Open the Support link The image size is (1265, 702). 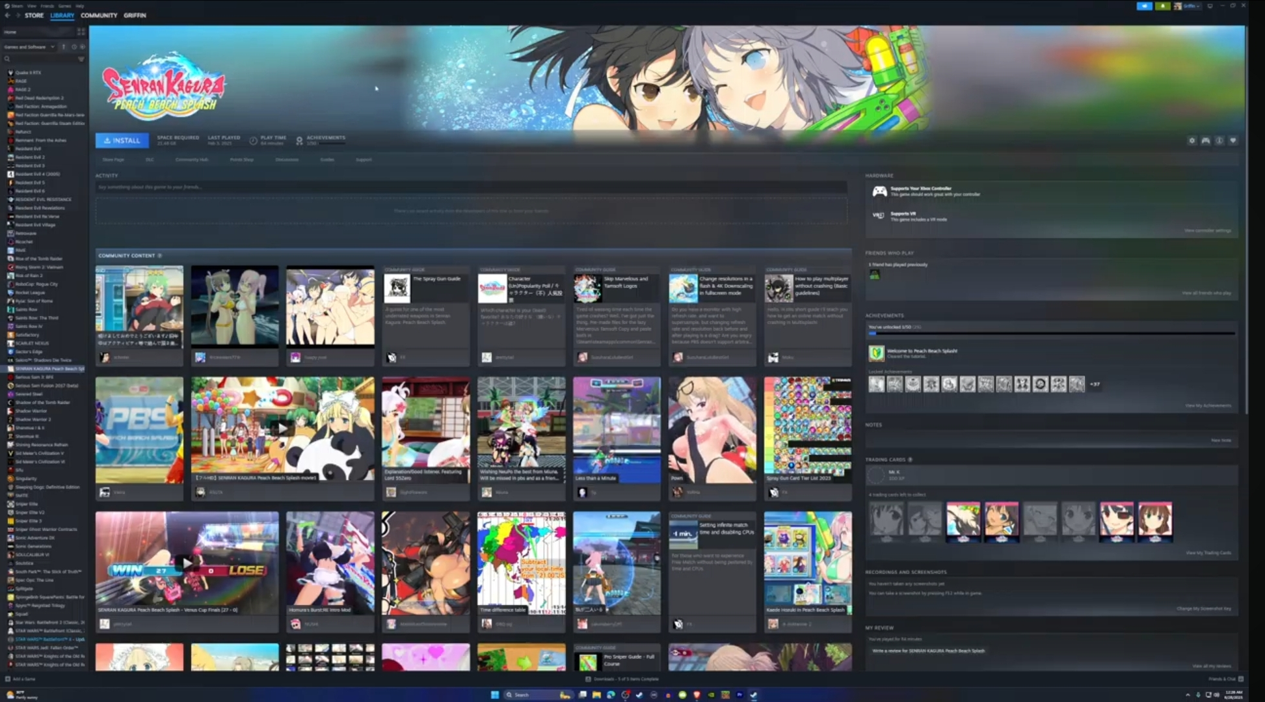(x=364, y=159)
